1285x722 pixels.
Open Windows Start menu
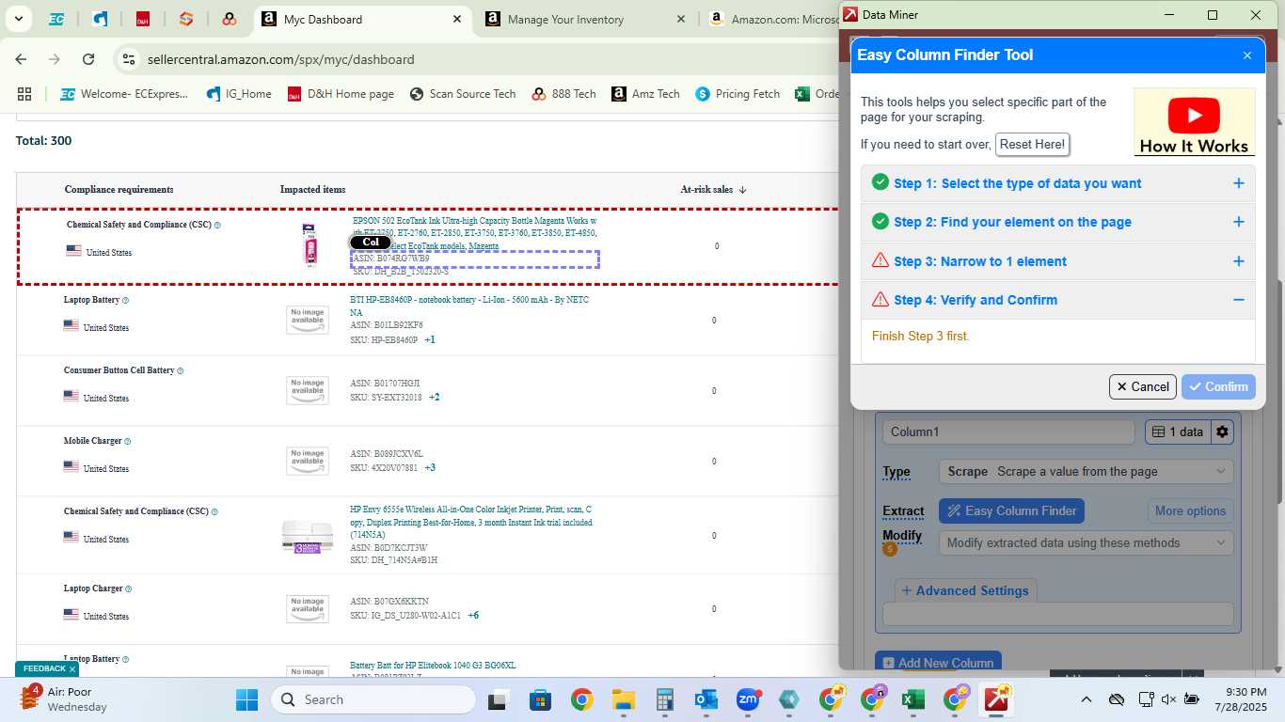pyautogui.click(x=246, y=699)
